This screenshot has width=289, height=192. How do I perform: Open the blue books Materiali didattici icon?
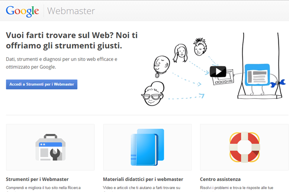click(x=147, y=147)
